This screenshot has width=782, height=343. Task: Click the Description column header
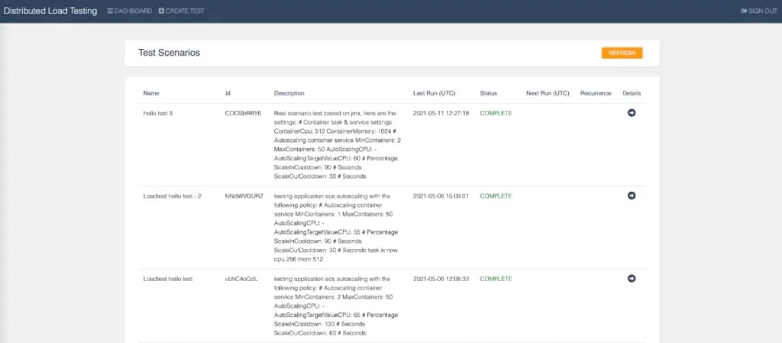[x=289, y=93]
